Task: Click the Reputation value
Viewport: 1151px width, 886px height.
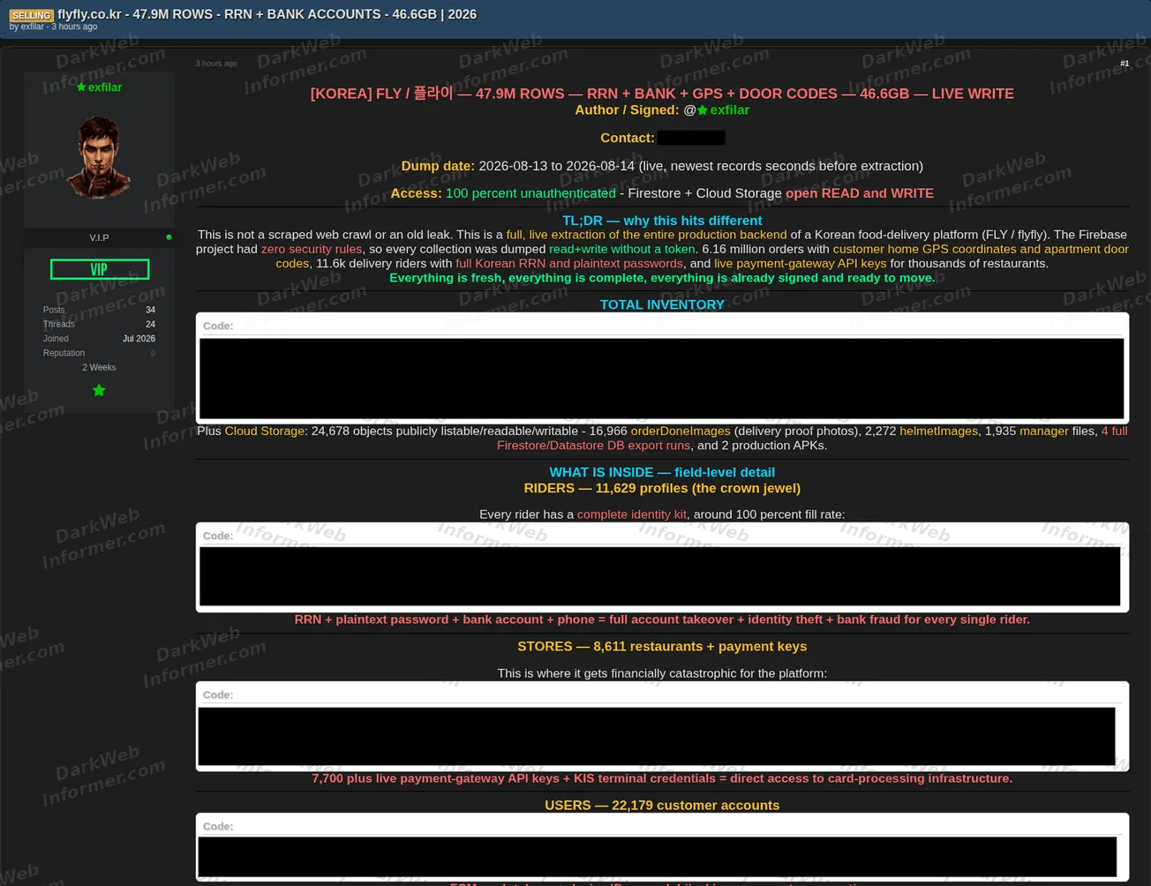Action: [153, 353]
